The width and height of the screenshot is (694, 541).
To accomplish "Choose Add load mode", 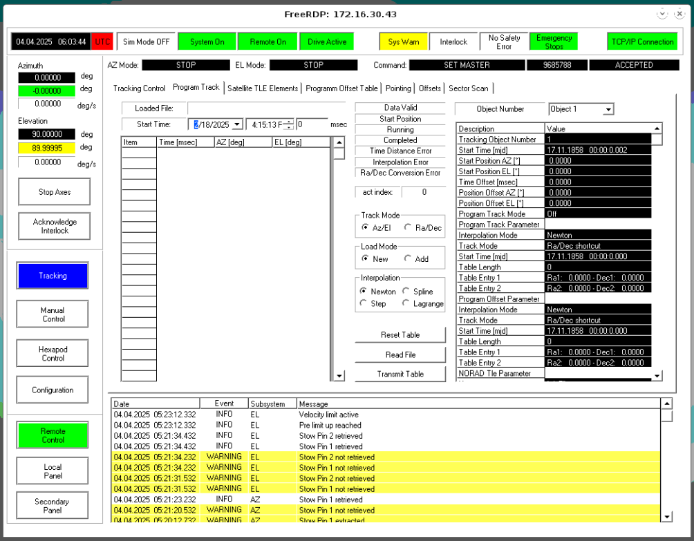I will (408, 258).
